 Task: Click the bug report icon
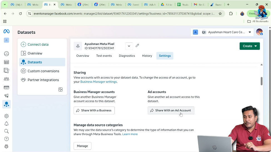[6, 146]
